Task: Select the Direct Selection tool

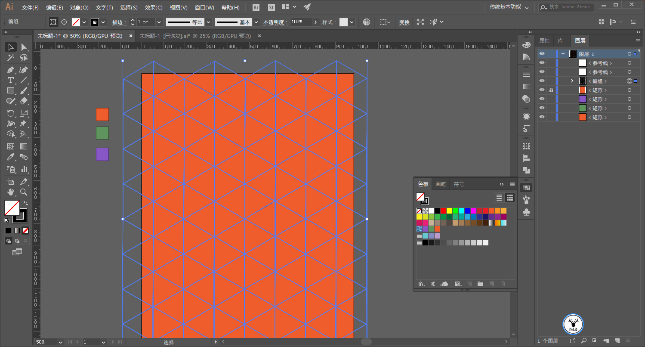Action: [x=24, y=47]
